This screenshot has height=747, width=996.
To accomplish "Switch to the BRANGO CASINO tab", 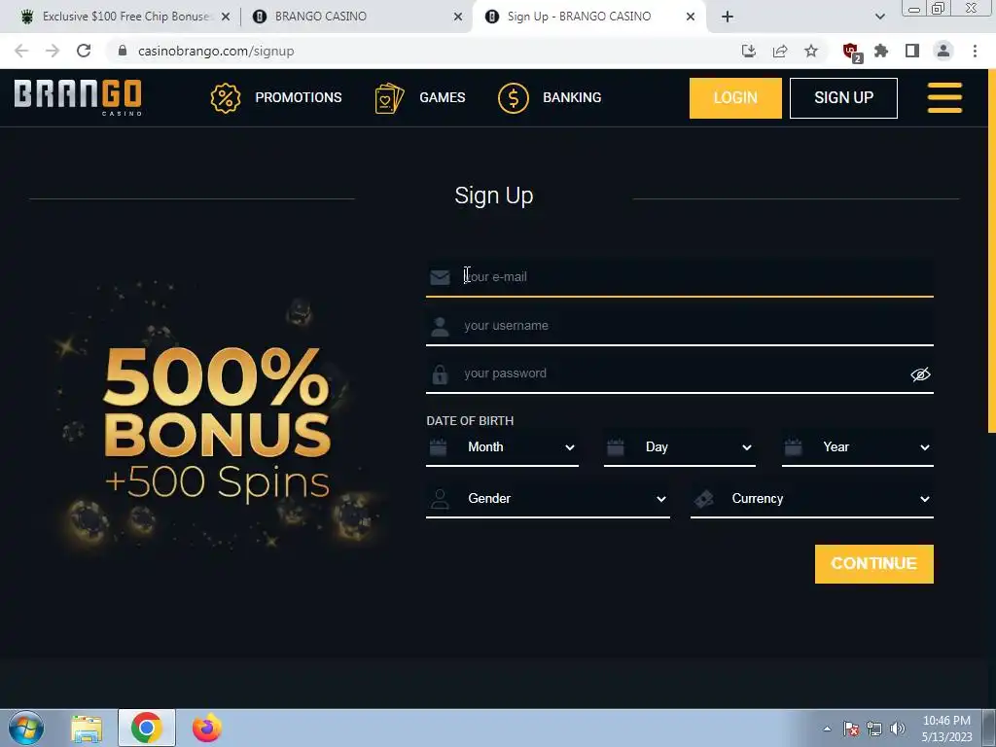I will pos(356,17).
